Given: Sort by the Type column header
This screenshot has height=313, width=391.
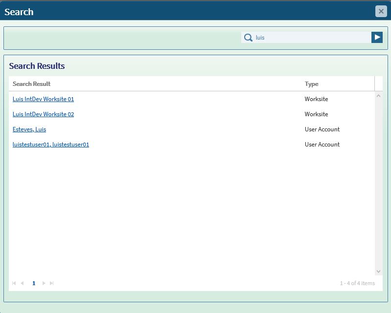Looking at the screenshot, I should 311,84.
